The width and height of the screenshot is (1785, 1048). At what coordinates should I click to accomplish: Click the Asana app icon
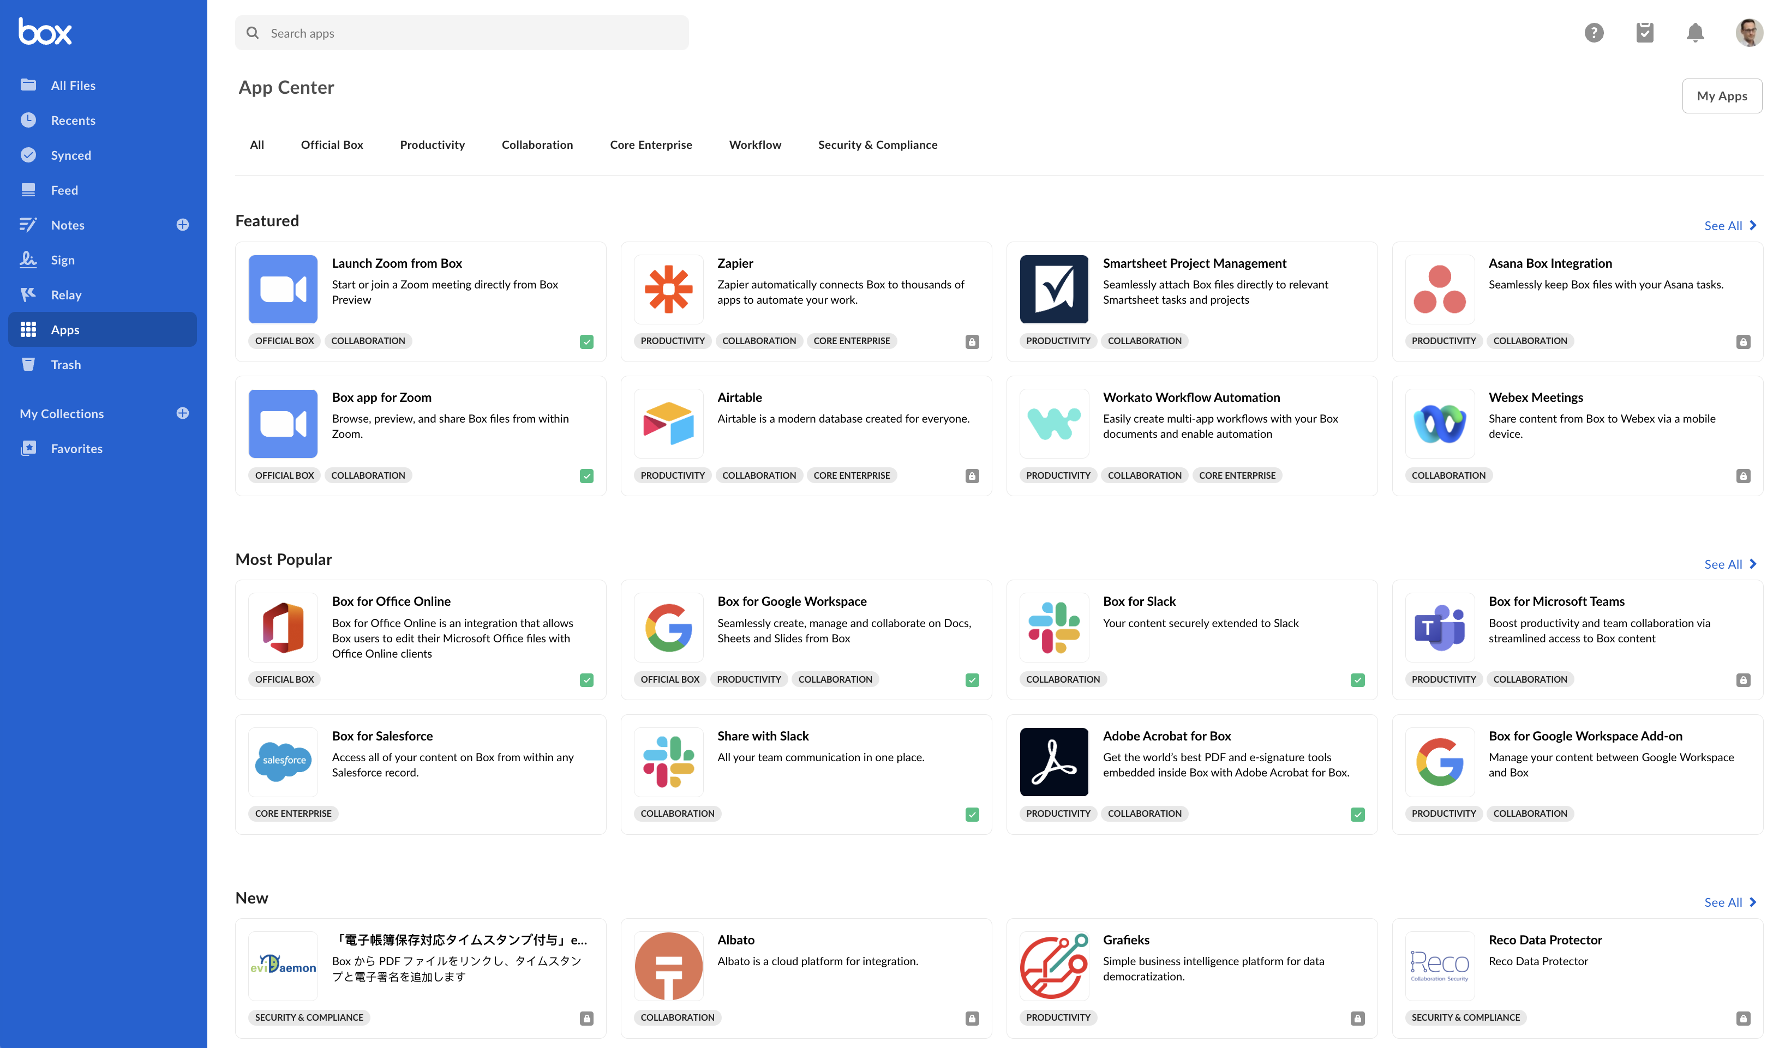1439,289
